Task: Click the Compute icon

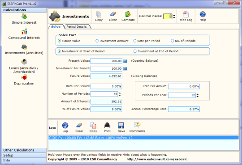Action: 128,14
